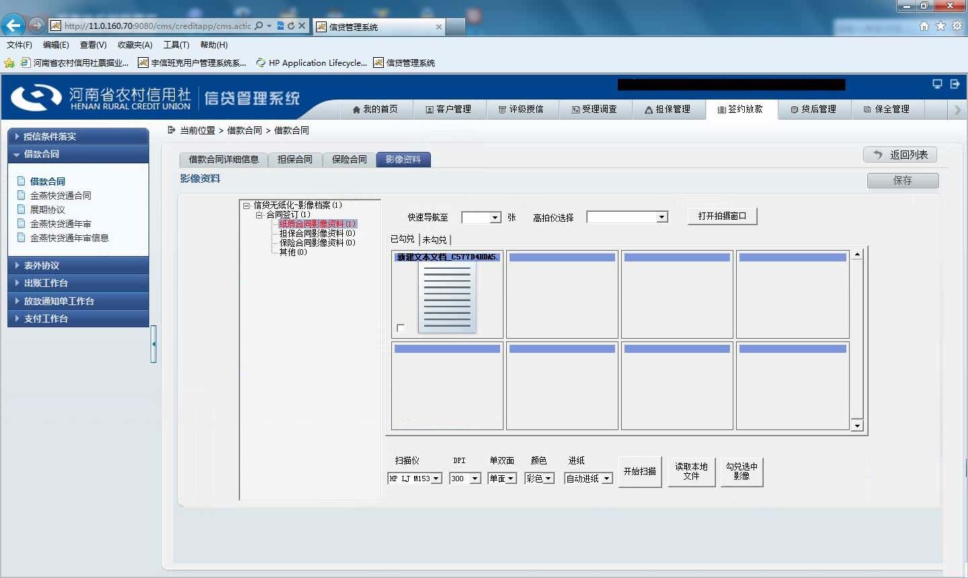Screen dimensions: 968x578
Task: Open the 担保管理 navigation tab
Action: pyautogui.click(x=668, y=109)
